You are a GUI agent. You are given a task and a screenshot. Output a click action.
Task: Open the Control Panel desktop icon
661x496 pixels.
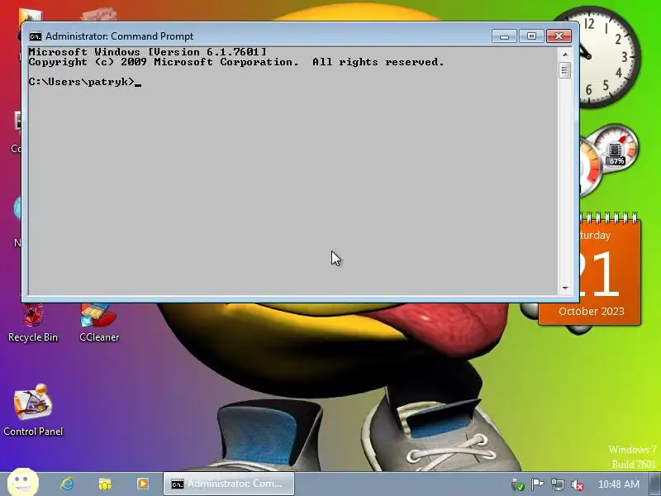[33, 410]
